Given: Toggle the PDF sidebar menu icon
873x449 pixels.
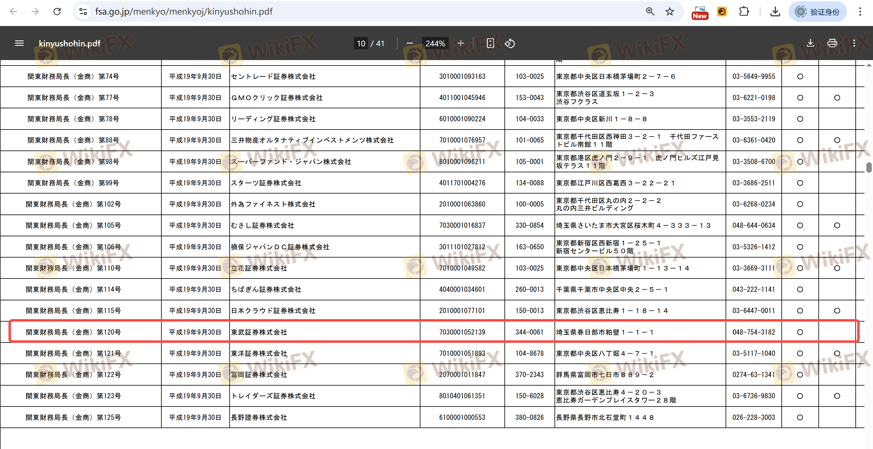Looking at the screenshot, I should (x=19, y=43).
